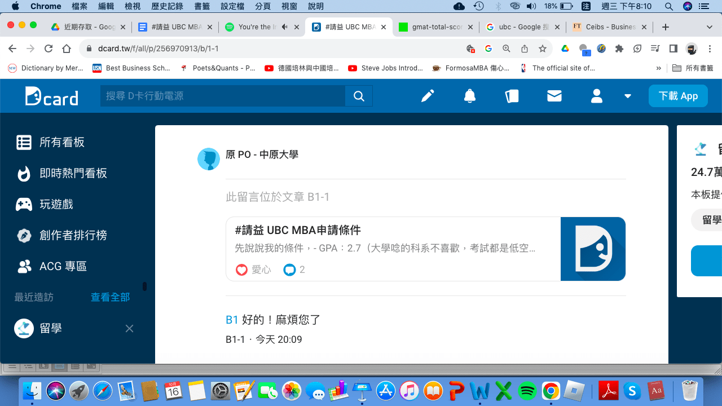Bookmark this page with the star icon
722x406 pixels.
543,49
